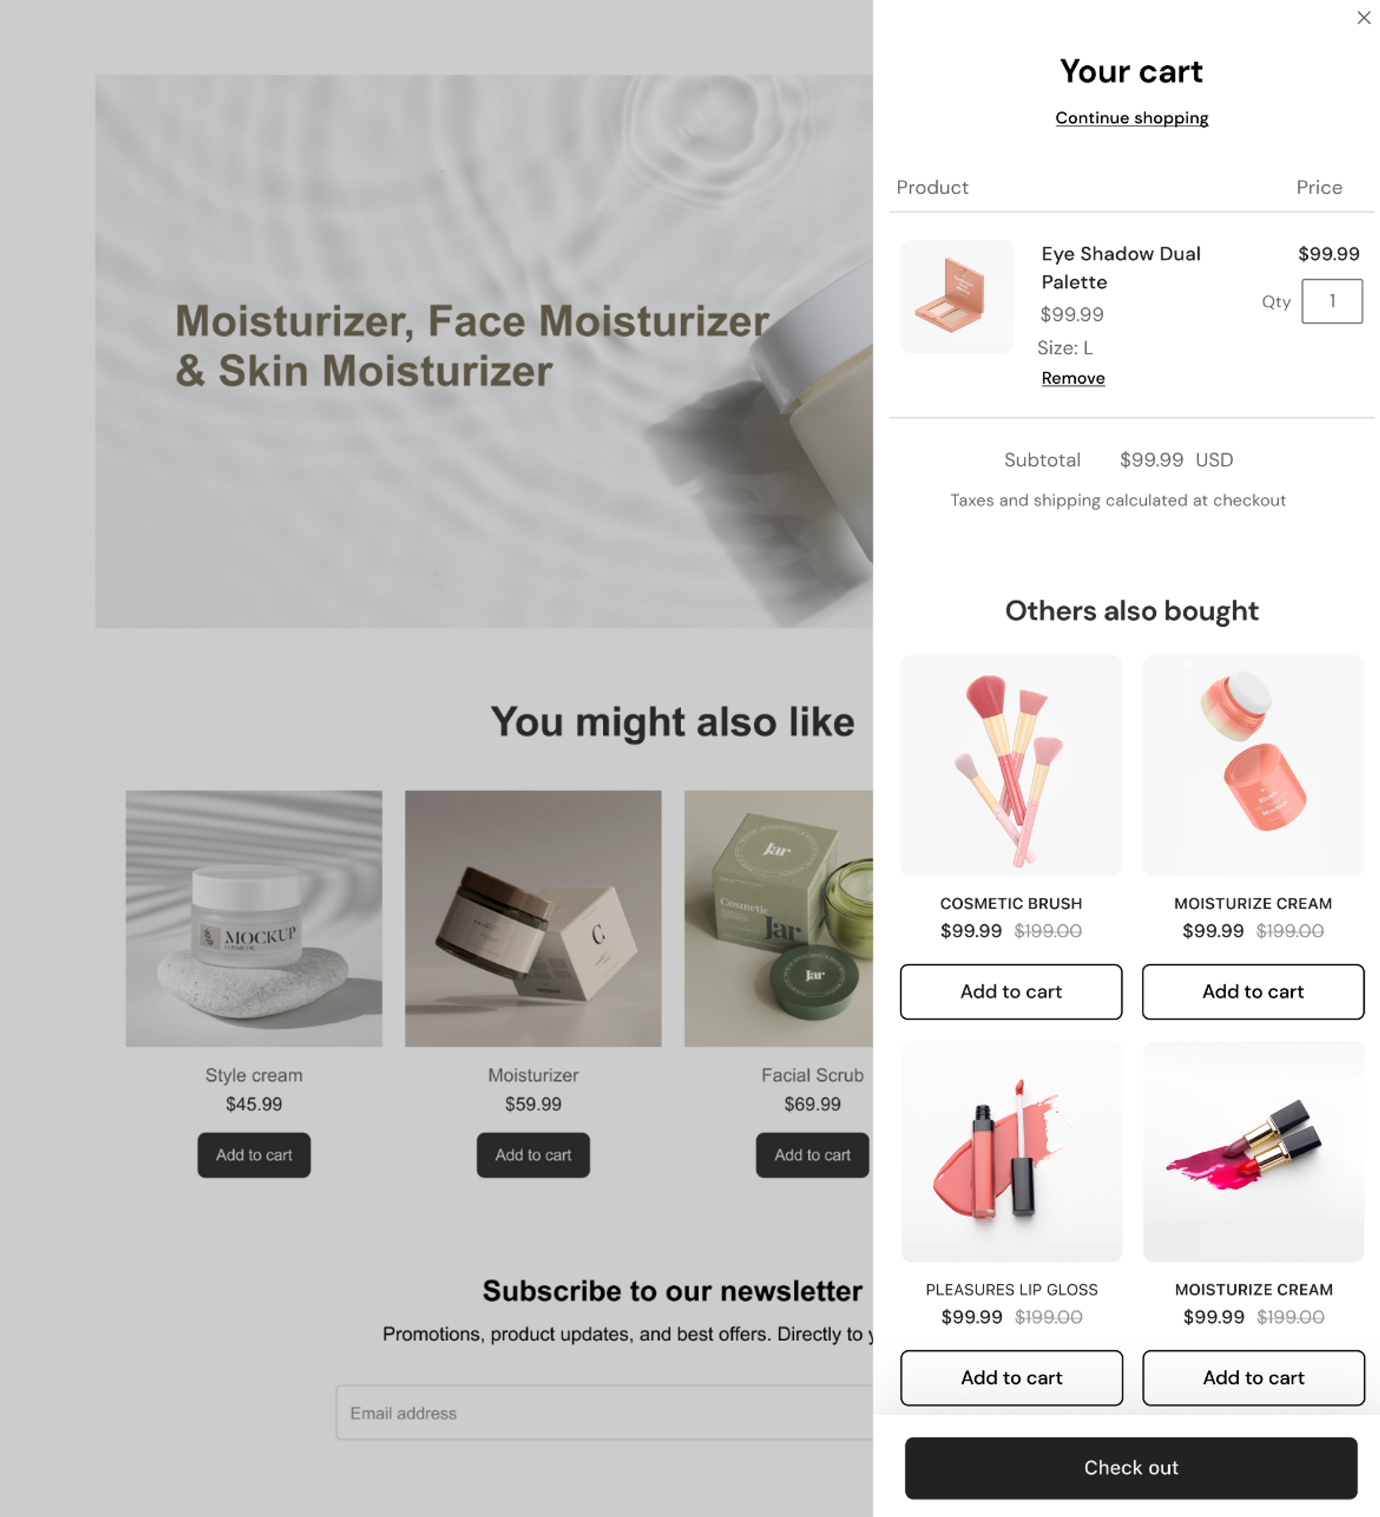
Task: Add Style cream to cart
Action: coord(254,1154)
